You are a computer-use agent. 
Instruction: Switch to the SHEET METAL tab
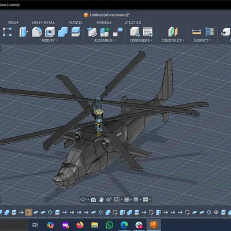pos(43,23)
